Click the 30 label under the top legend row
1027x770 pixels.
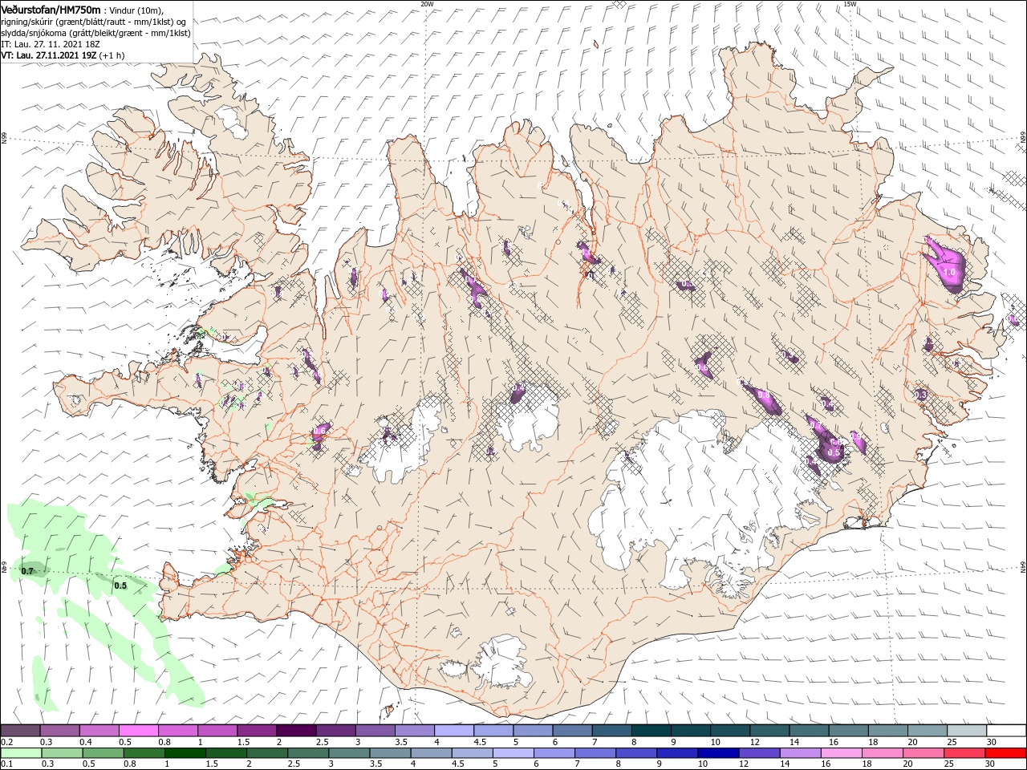992,742
